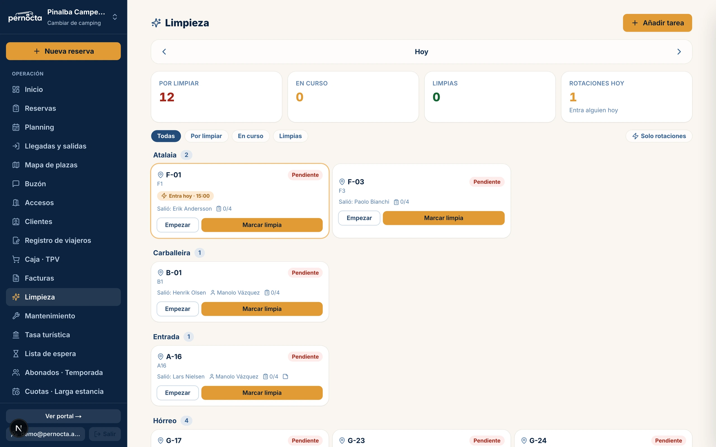Image resolution: width=716 pixels, height=447 pixels.
Task: Click the Clientes contact icon
Action: coord(16,222)
